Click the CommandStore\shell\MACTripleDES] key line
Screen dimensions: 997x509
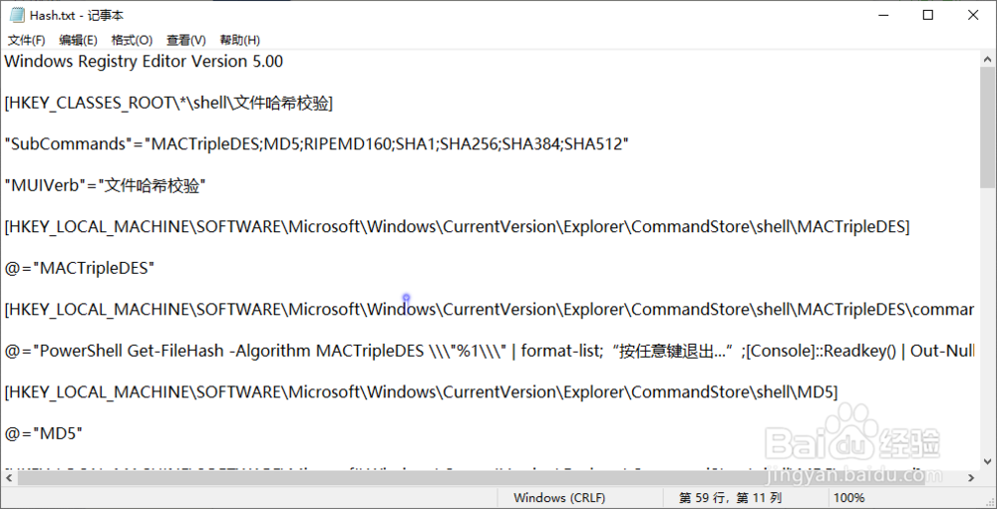[458, 227]
